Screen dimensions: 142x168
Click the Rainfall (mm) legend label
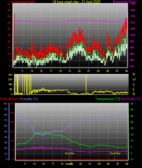(9, 99)
